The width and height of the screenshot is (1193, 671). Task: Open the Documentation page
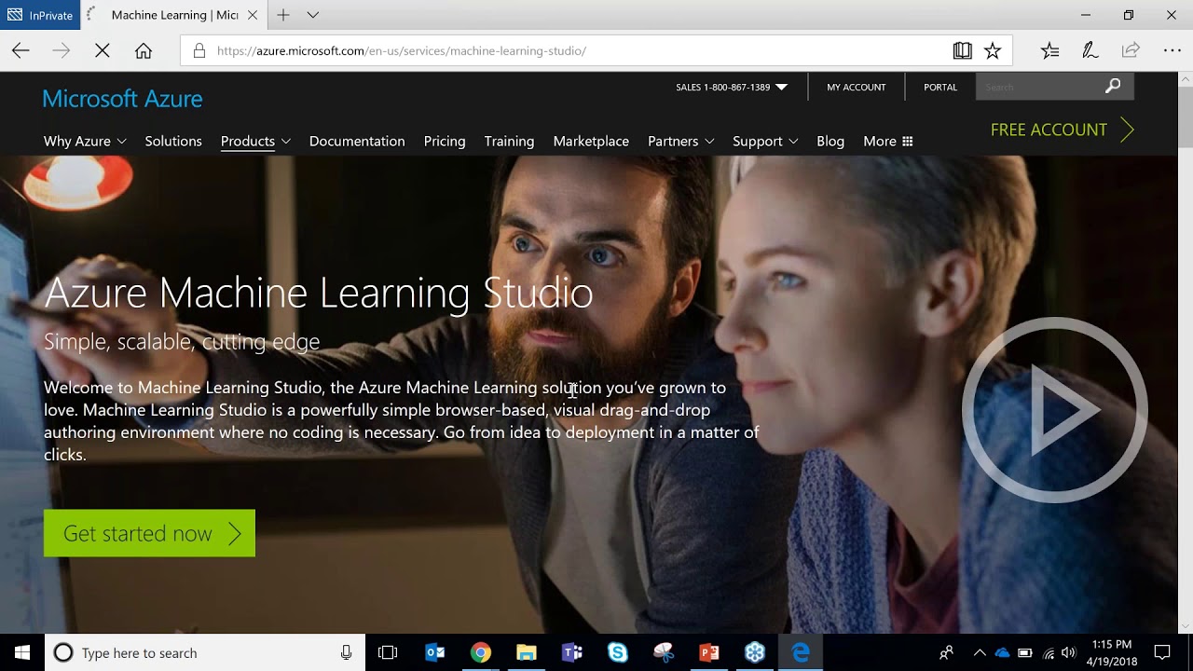[x=357, y=142]
